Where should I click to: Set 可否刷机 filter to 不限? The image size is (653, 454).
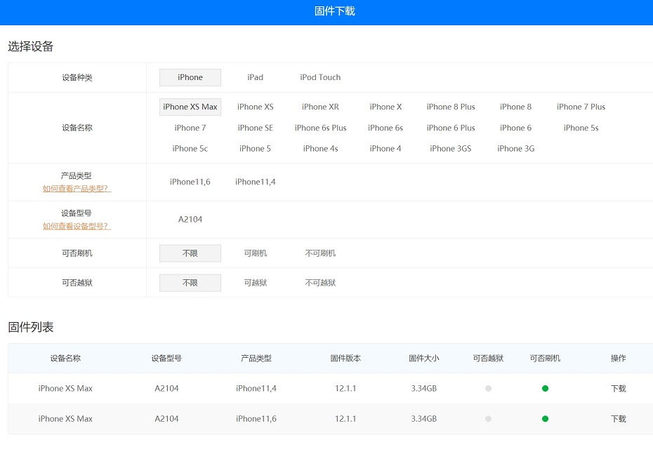click(190, 253)
